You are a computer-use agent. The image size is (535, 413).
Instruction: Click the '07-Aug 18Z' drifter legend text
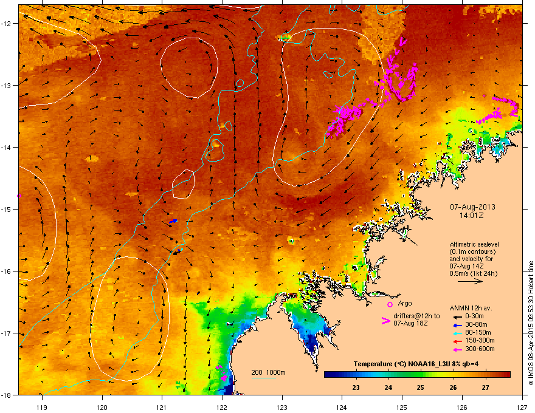(x=410, y=323)
